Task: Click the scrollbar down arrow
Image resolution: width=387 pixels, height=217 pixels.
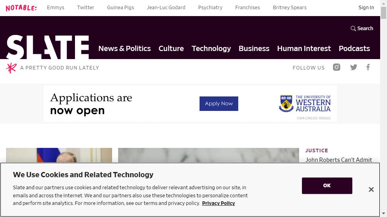Action: coord(383,213)
